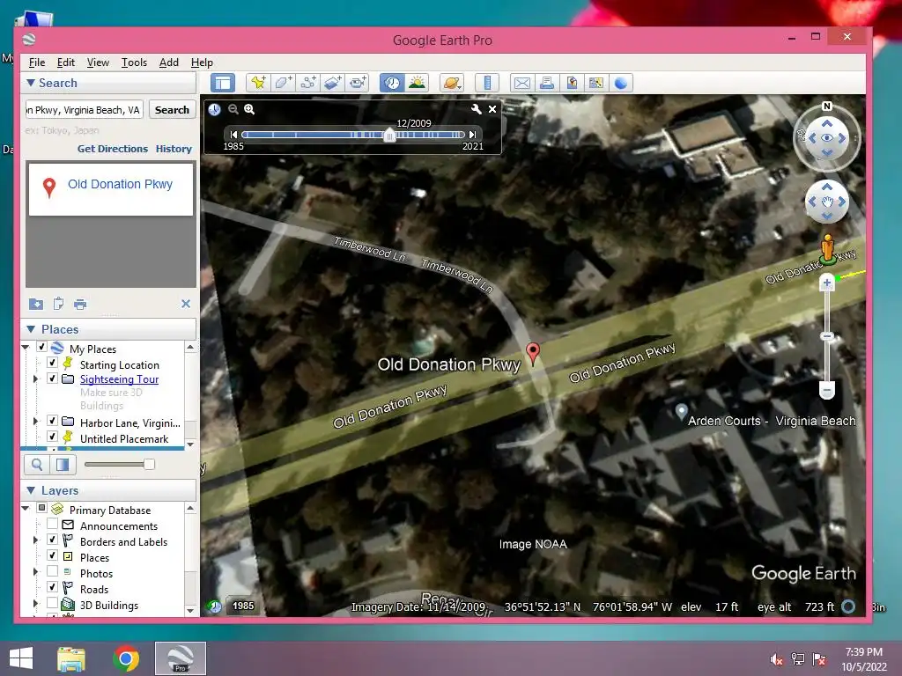The image size is (902, 676).
Task: Close the historical imagery time slider
Action: coord(492,109)
